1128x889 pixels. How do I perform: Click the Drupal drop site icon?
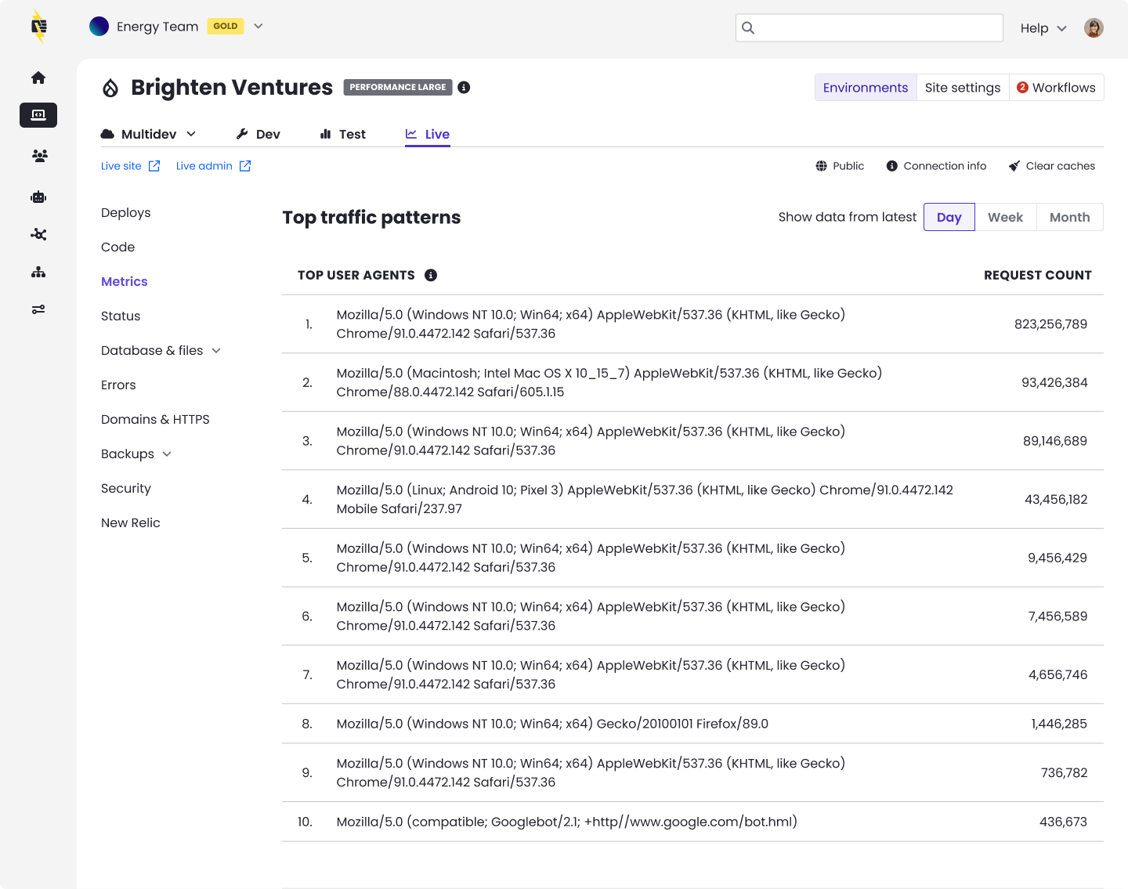tap(110, 88)
